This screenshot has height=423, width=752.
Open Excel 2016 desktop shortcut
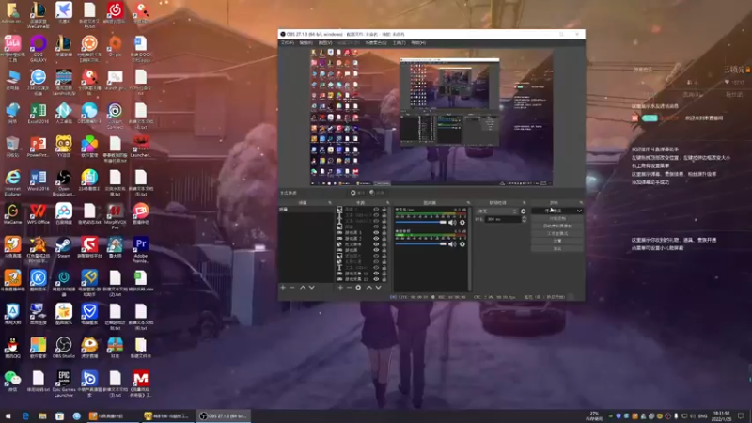[38, 114]
